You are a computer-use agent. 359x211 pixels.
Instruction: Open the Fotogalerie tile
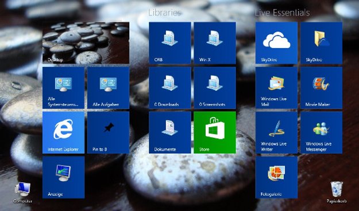pos(277,177)
